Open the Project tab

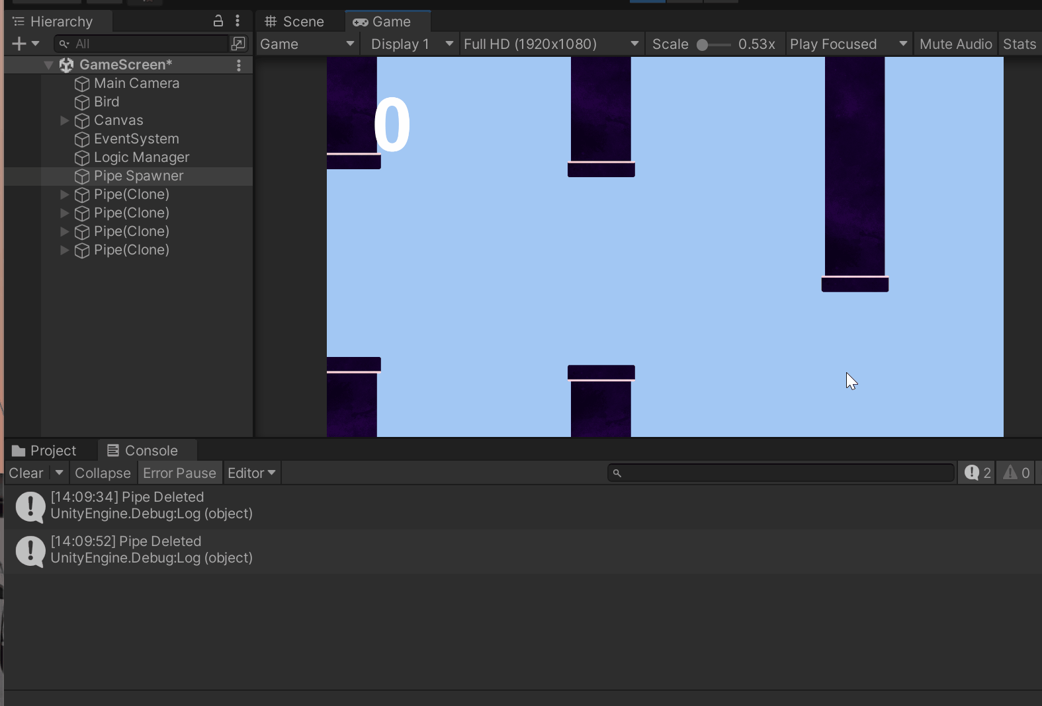(45, 450)
